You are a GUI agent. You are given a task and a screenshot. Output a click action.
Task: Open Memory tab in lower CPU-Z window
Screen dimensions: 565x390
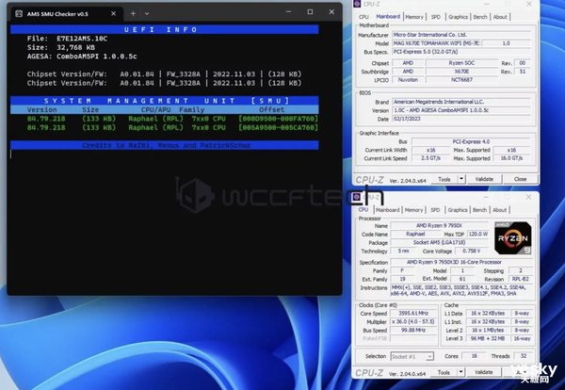coord(413,210)
